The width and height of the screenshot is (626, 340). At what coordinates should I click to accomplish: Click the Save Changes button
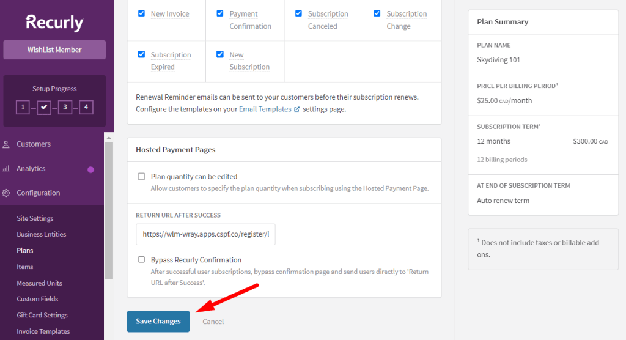tap(158, 321)
